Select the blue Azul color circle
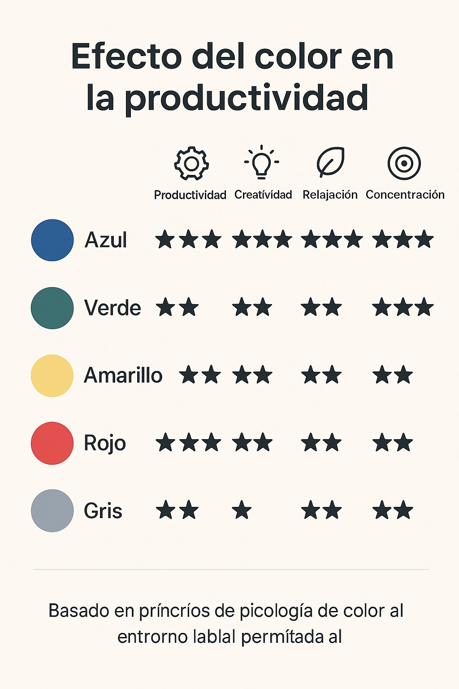The width and height of the screenshot is (459, 689). click(x=52, y=240)
